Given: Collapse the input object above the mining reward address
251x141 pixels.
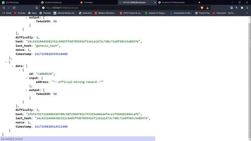Looking at the screenshot, I should [x=26, y=78].
